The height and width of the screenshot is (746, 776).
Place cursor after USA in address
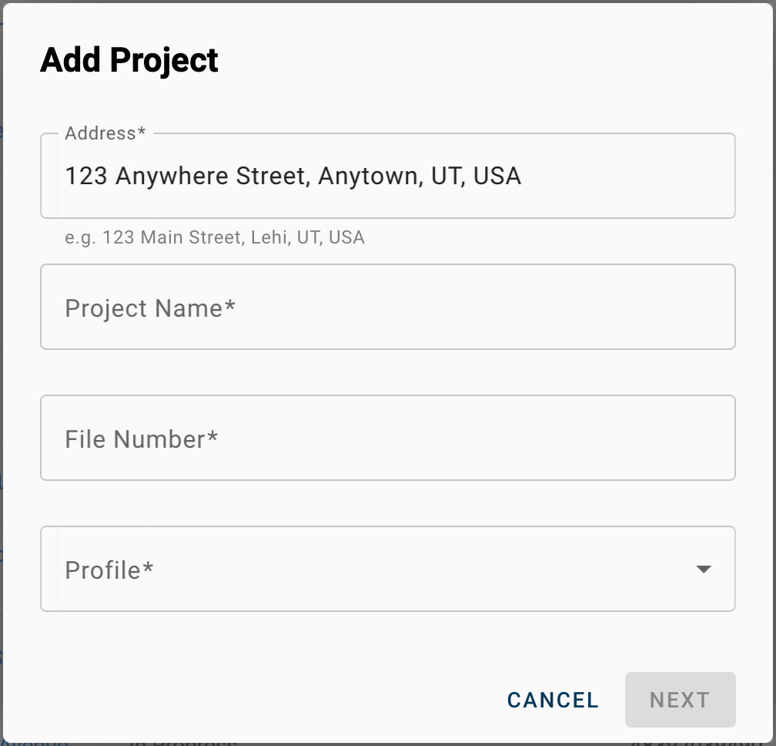point(523,176)
